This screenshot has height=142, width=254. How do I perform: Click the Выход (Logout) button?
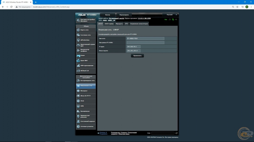coord(107,15)
